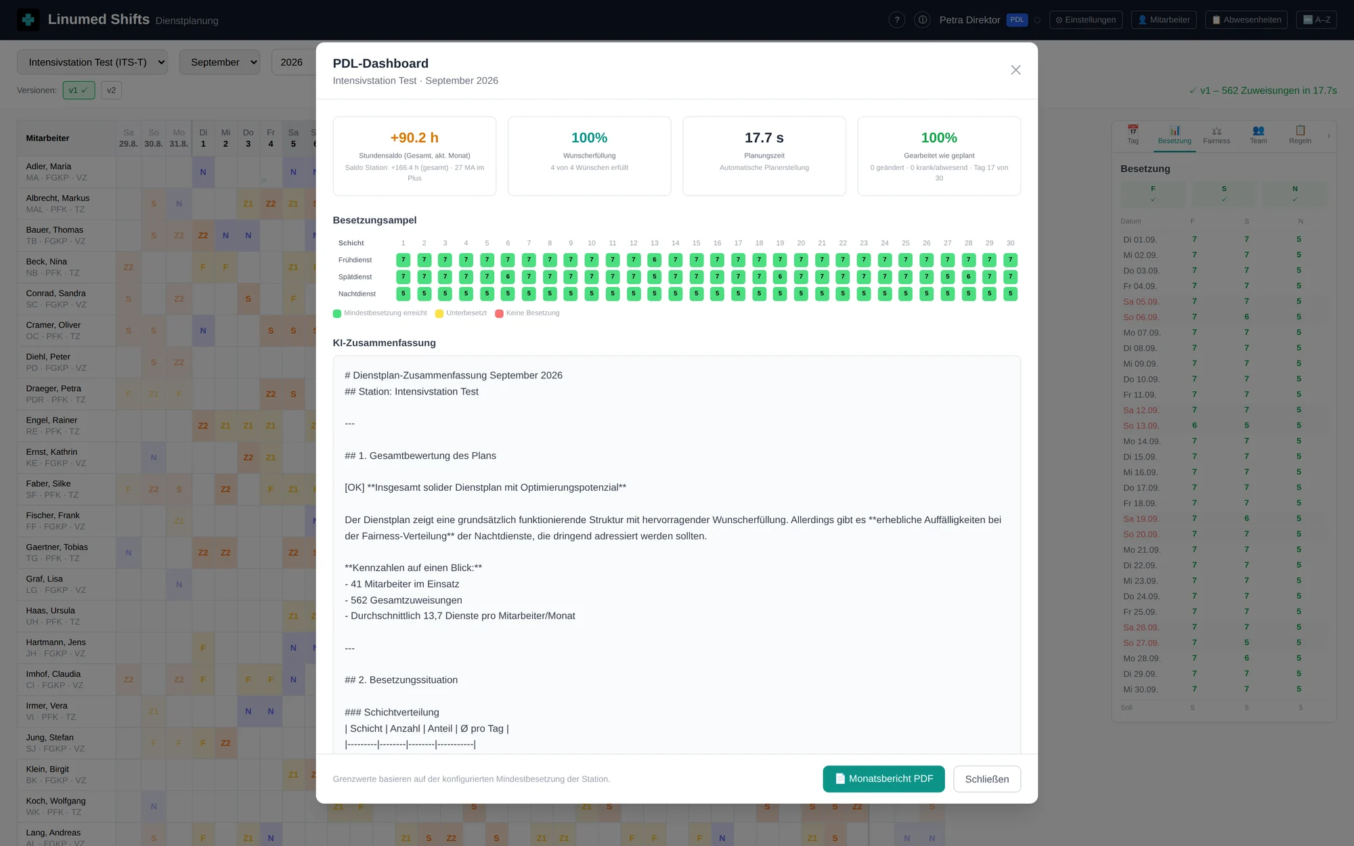
Task: Click Frühdienst cell for day 13
Action: click(x=654, y=260)
